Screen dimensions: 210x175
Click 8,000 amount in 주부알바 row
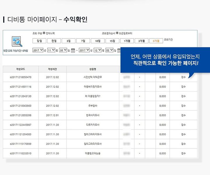coord(162,106)
